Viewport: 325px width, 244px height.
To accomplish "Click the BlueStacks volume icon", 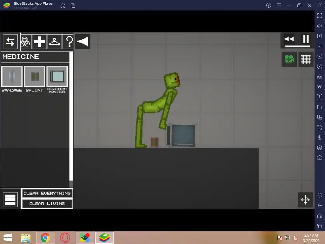I will (x=320, y=26).
